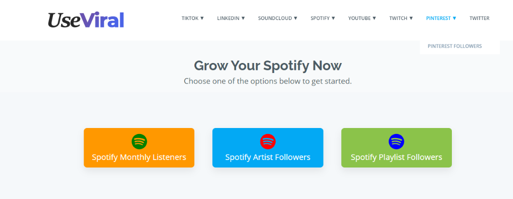513x199 pixels.
Task: Click blue Spotify icon on green card
Action: 396,142
